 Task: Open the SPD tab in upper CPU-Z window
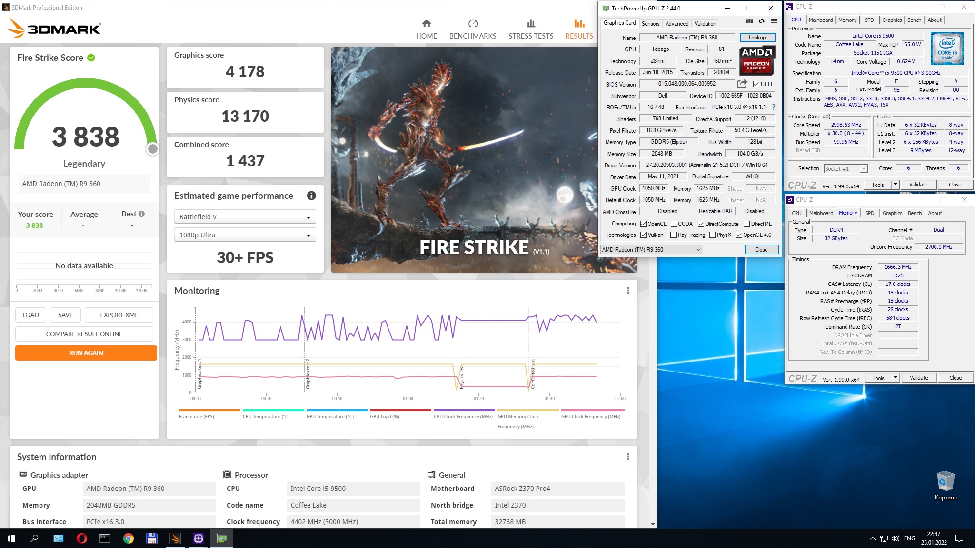(869, 20)
